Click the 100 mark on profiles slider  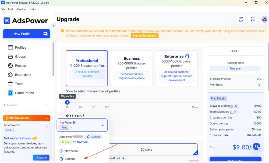click(107, 107)
